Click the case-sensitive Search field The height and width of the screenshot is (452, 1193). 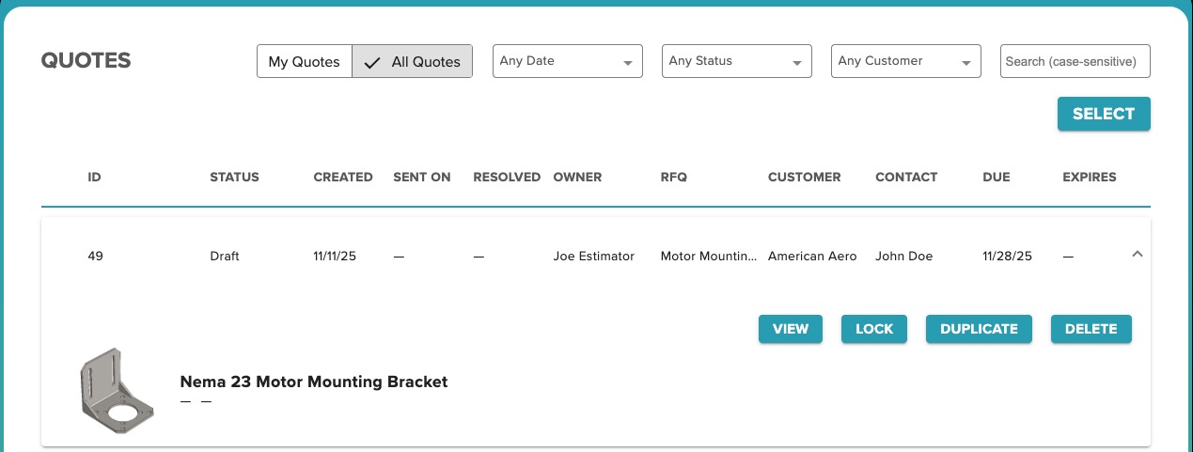coord(1075,61)
